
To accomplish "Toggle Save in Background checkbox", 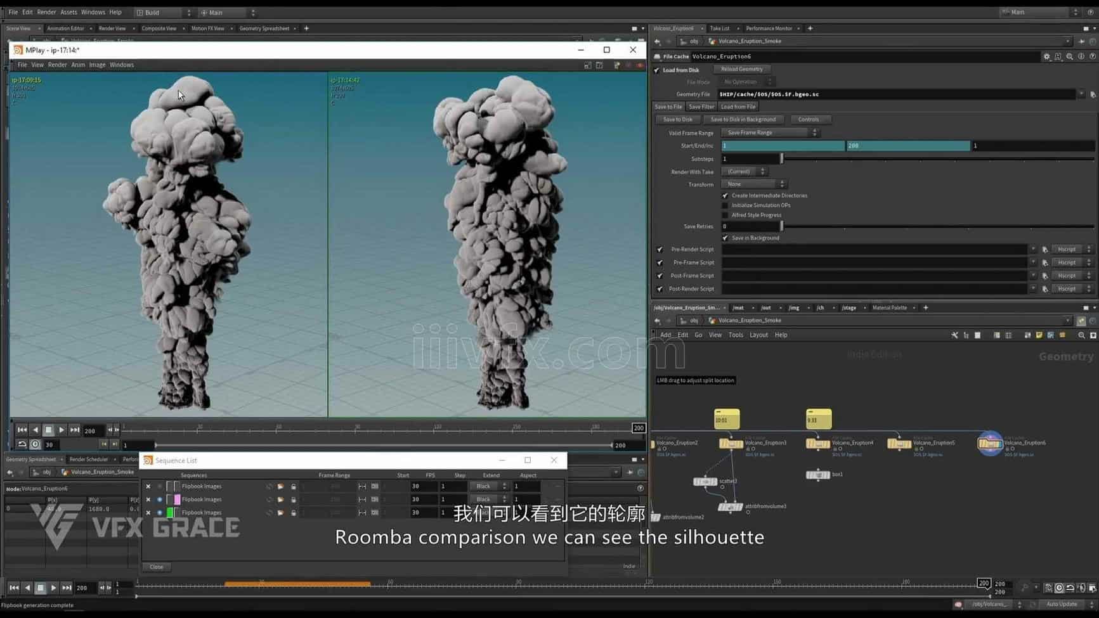I will pyautogui.click(x=725, y=238).
